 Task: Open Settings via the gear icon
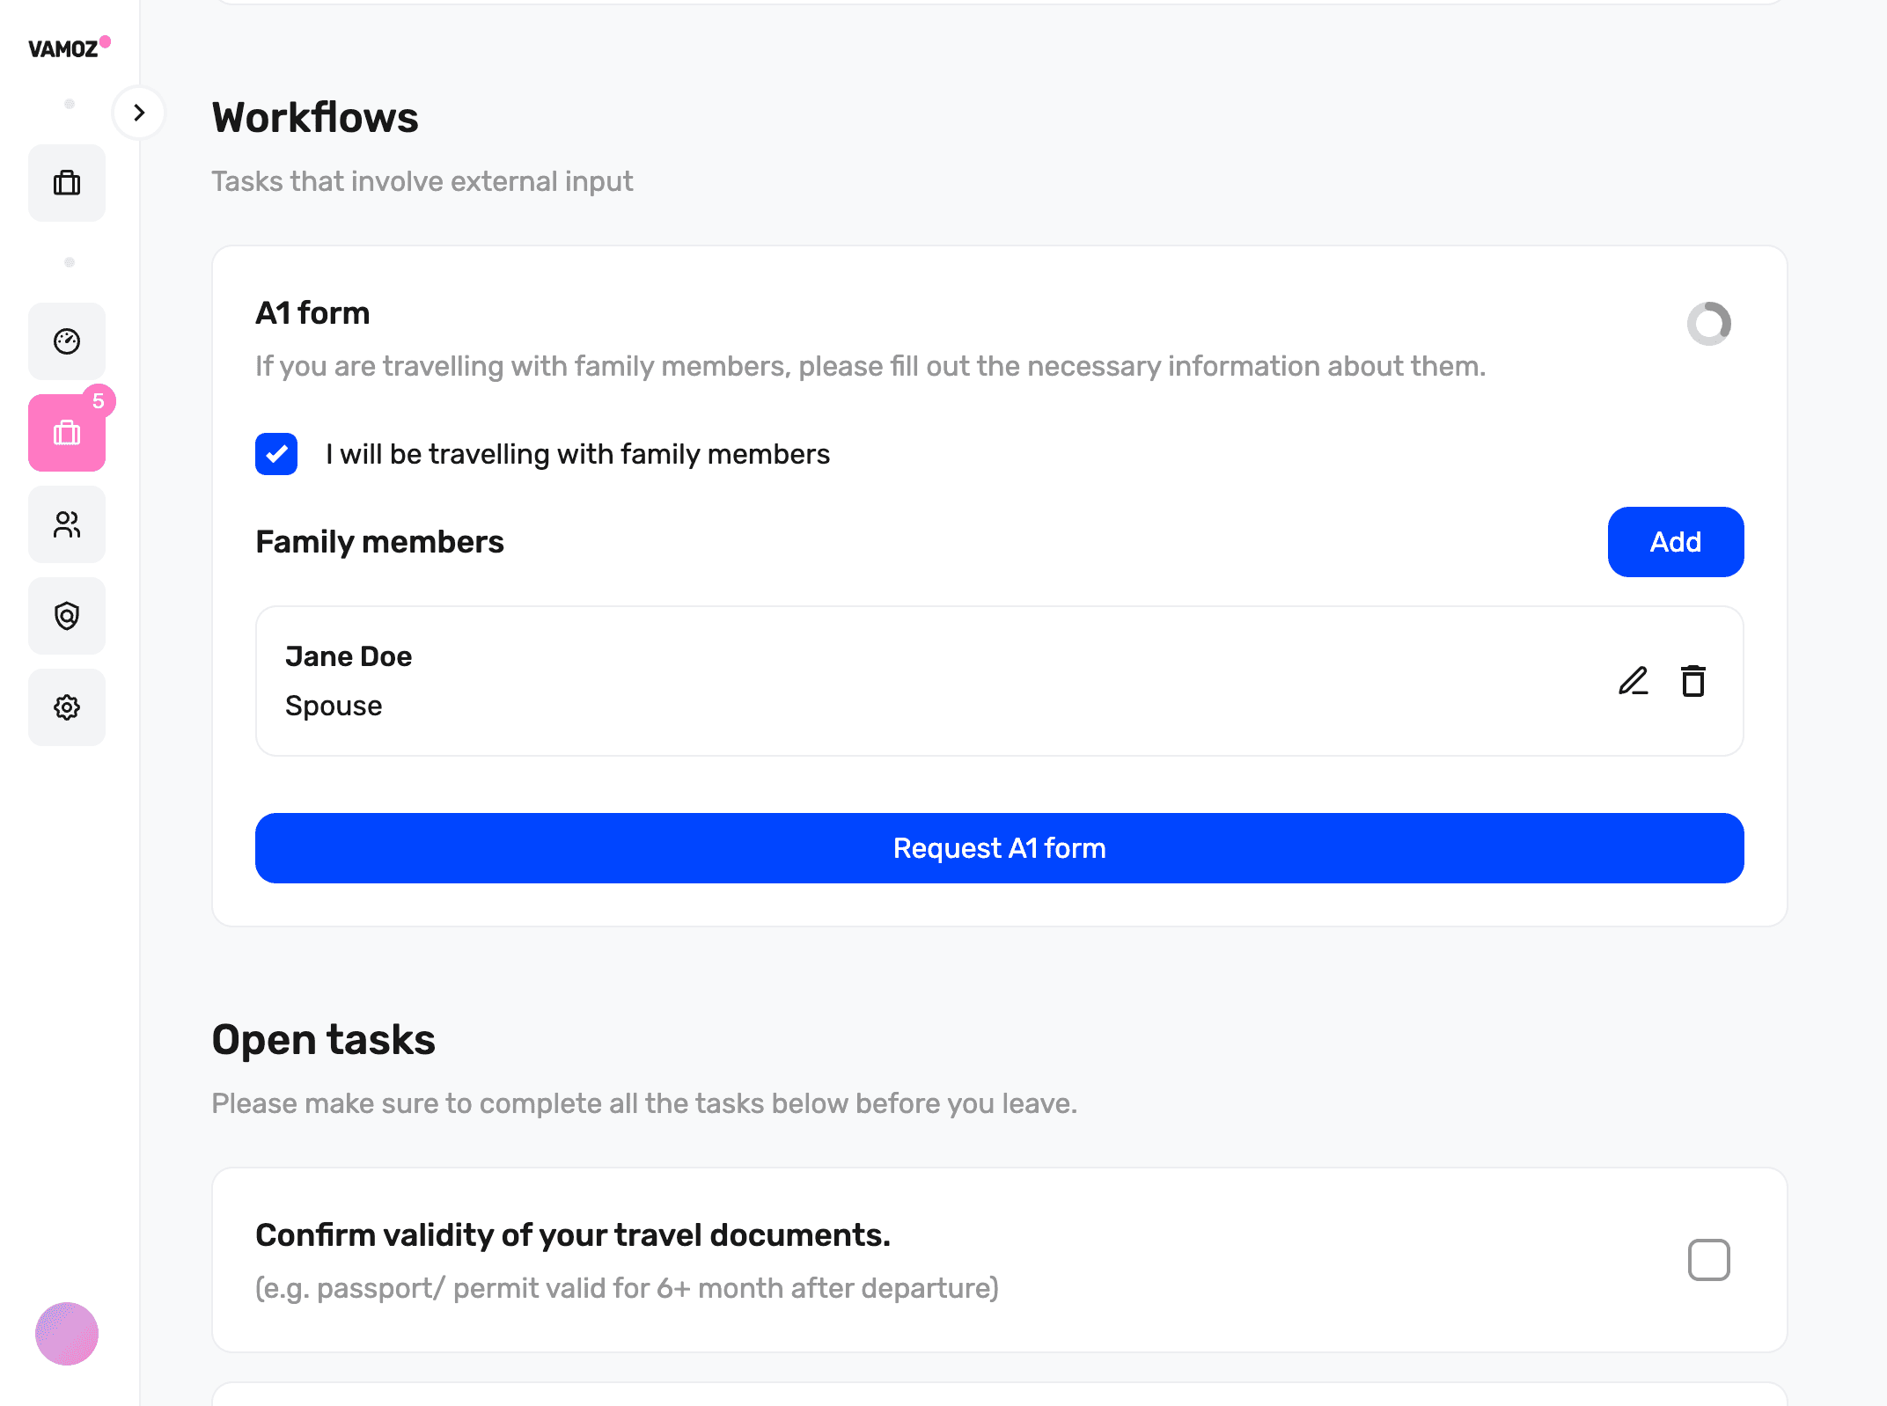click(x=67, y=707)
